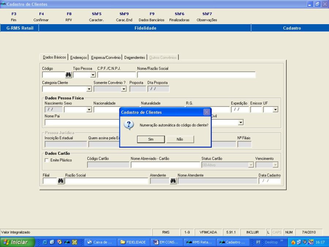Expand the Status Cartão dropdown
The height and width of the screenshot is (247, 329).
pos(251,165)
